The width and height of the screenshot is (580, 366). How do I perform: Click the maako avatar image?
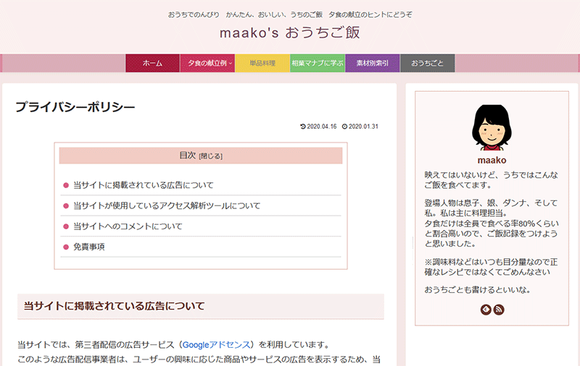(x=492, y=127)
